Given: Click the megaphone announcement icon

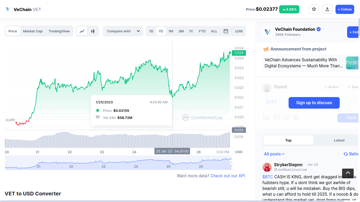Looking at the screenshot, I should [266, 49].
